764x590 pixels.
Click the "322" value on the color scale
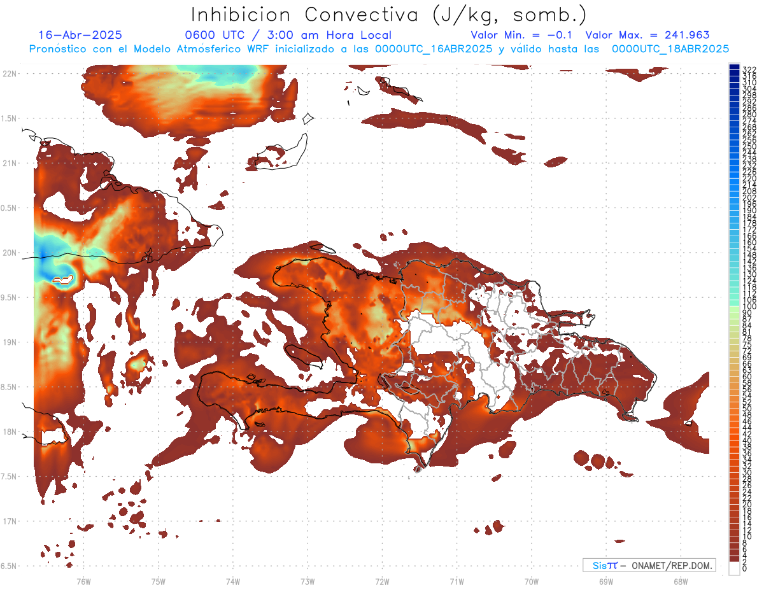coord(749,69)
